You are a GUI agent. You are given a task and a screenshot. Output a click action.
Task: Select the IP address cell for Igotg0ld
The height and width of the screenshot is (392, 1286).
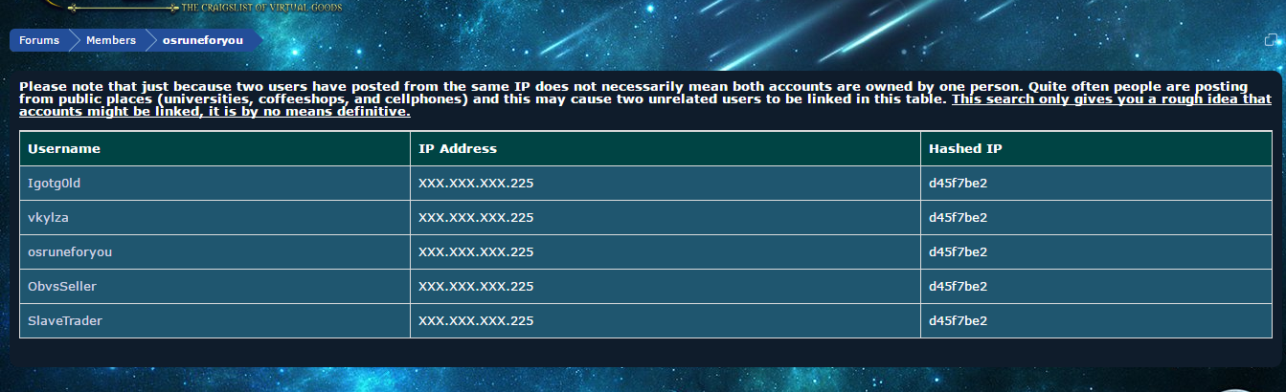tap(666, 184)
